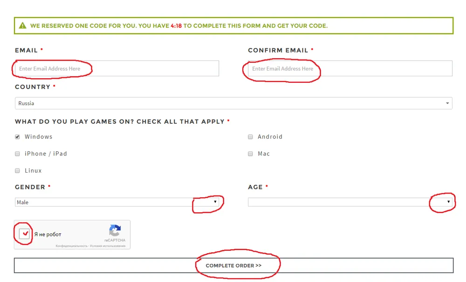This screenshot has width=466, height=282.
Task: Open the reCAPTCHA Конфиденциальность link
Action: coord(72,246)
